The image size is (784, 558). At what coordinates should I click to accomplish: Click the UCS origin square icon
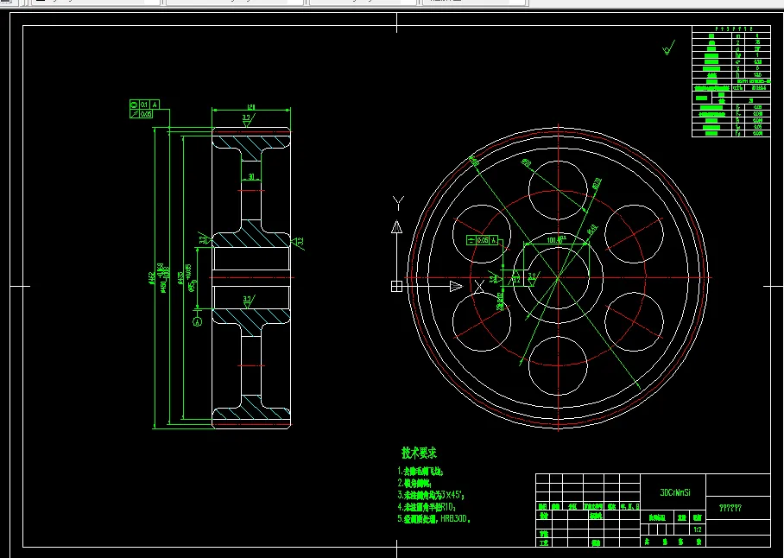[396, 286]
